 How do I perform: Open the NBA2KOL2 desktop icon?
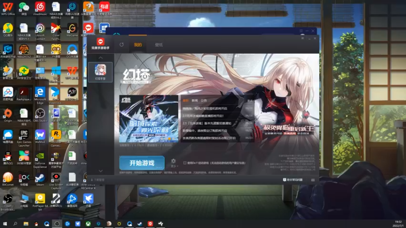(24, 51)
